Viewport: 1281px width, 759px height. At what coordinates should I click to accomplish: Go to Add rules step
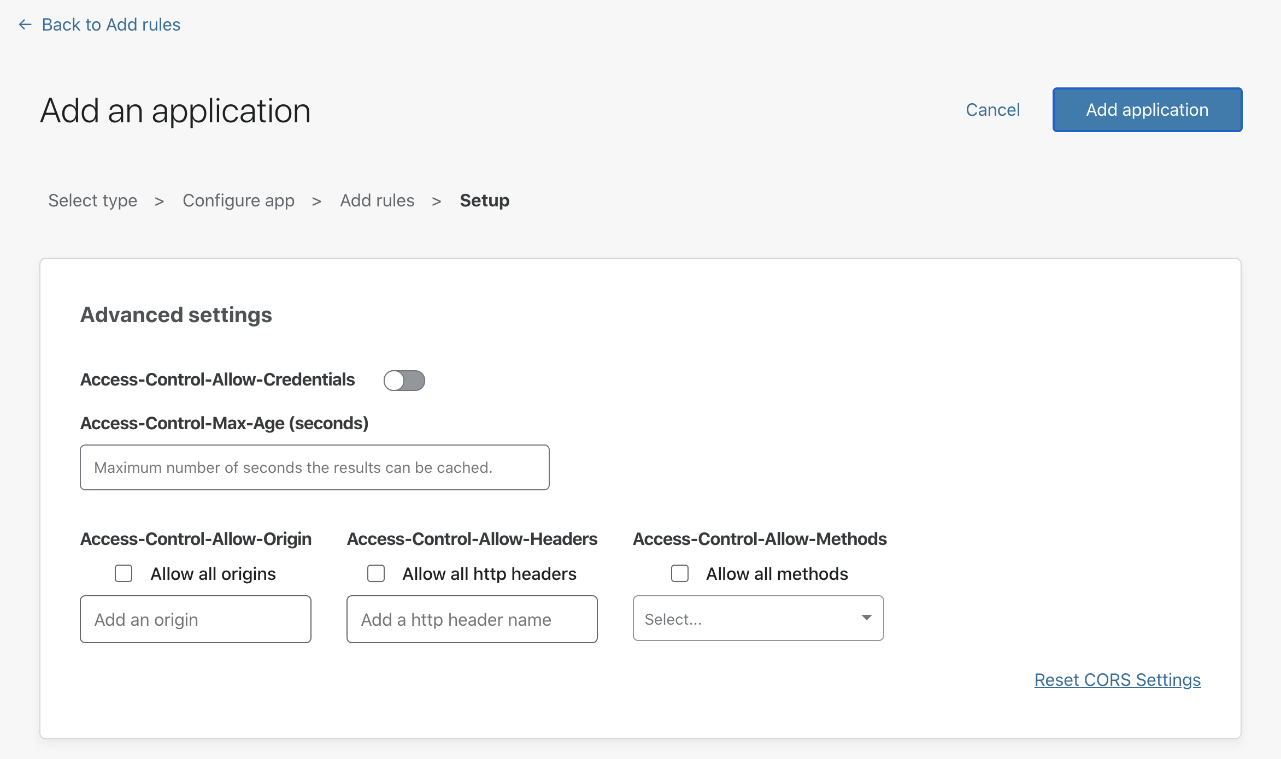coord(377,200)
